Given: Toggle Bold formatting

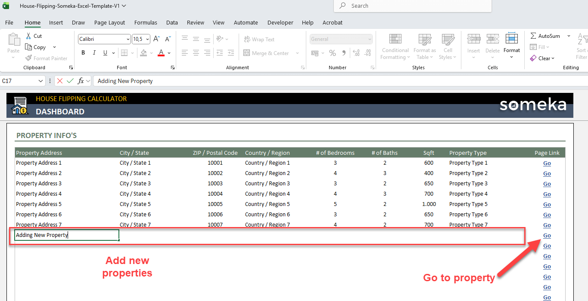Looking at the screenshot, I should coord(83,53).
